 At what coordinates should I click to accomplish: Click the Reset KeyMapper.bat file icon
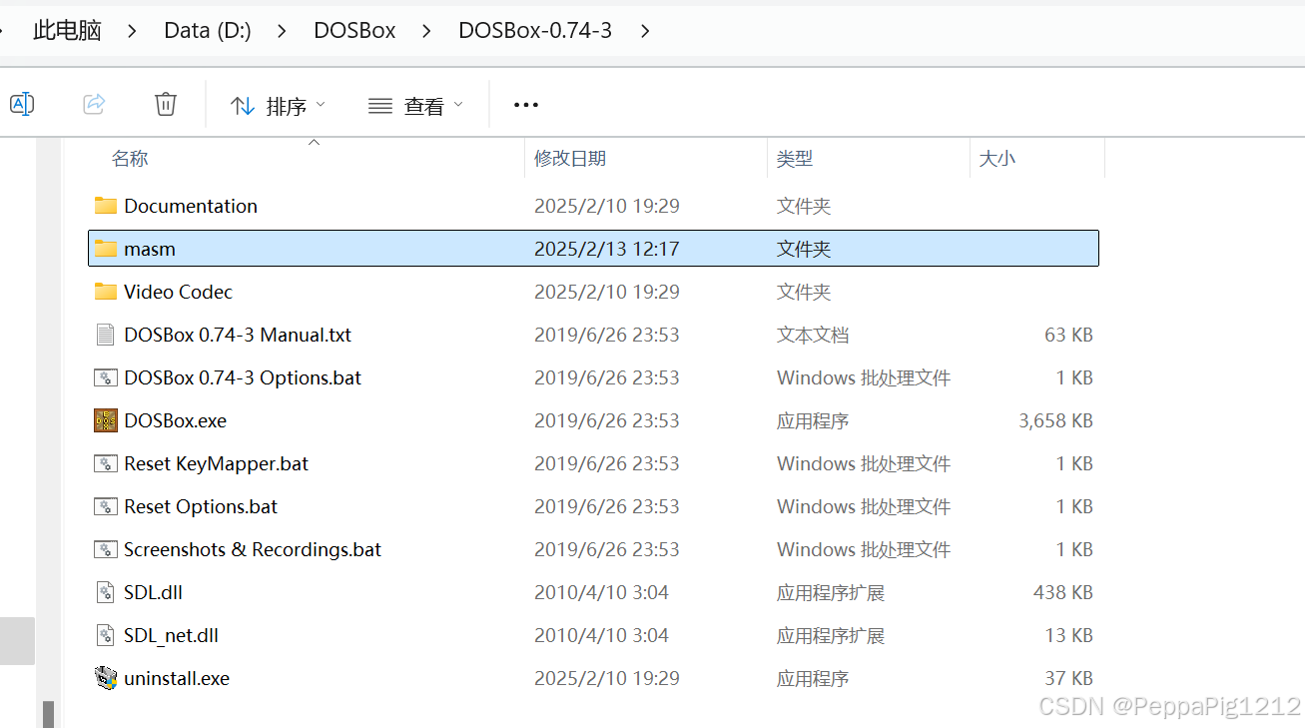point(106,463)
